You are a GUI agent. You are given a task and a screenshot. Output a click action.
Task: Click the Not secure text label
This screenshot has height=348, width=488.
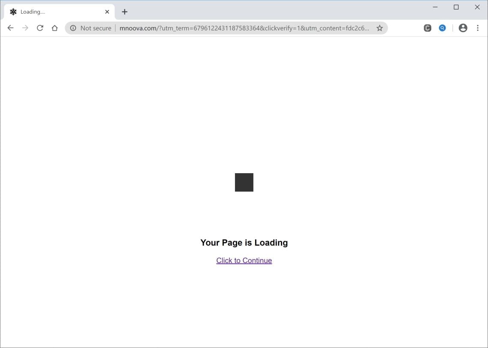tap(95, 28)
